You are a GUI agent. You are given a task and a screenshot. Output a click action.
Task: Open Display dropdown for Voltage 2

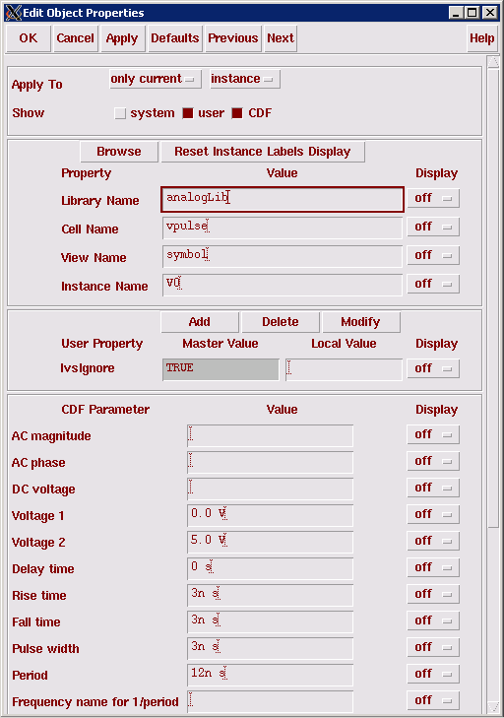click(x=433, y=541)
